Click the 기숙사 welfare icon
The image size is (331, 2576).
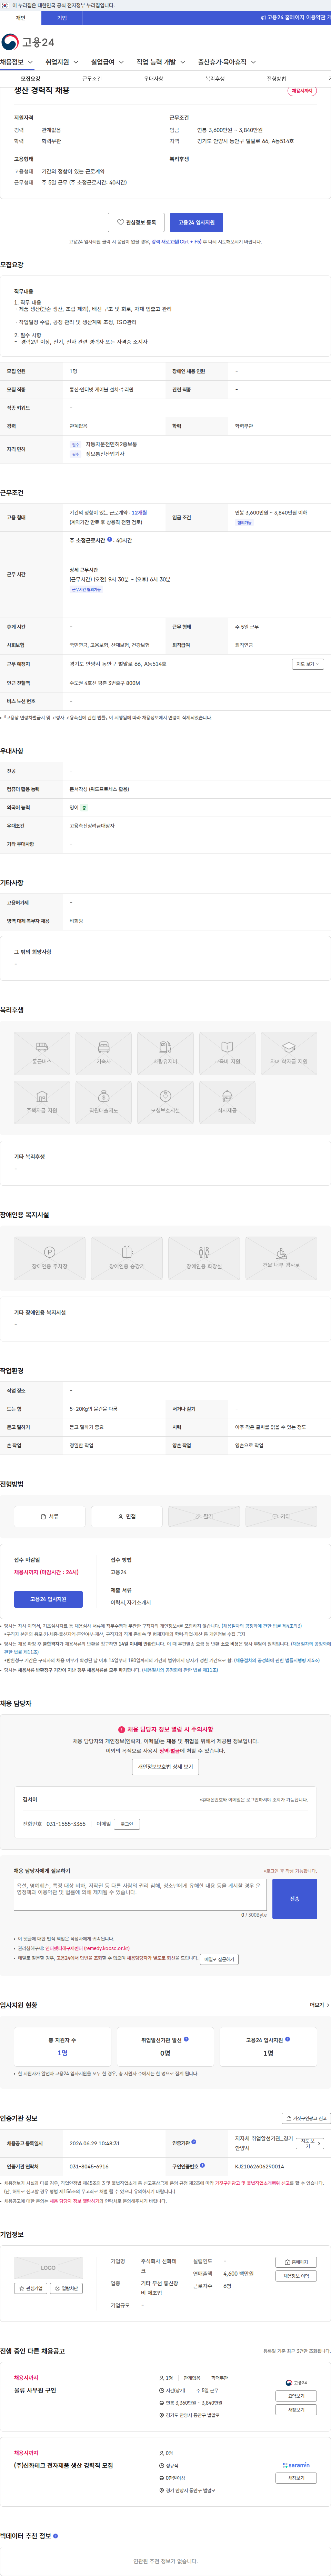pos(104,1053)
